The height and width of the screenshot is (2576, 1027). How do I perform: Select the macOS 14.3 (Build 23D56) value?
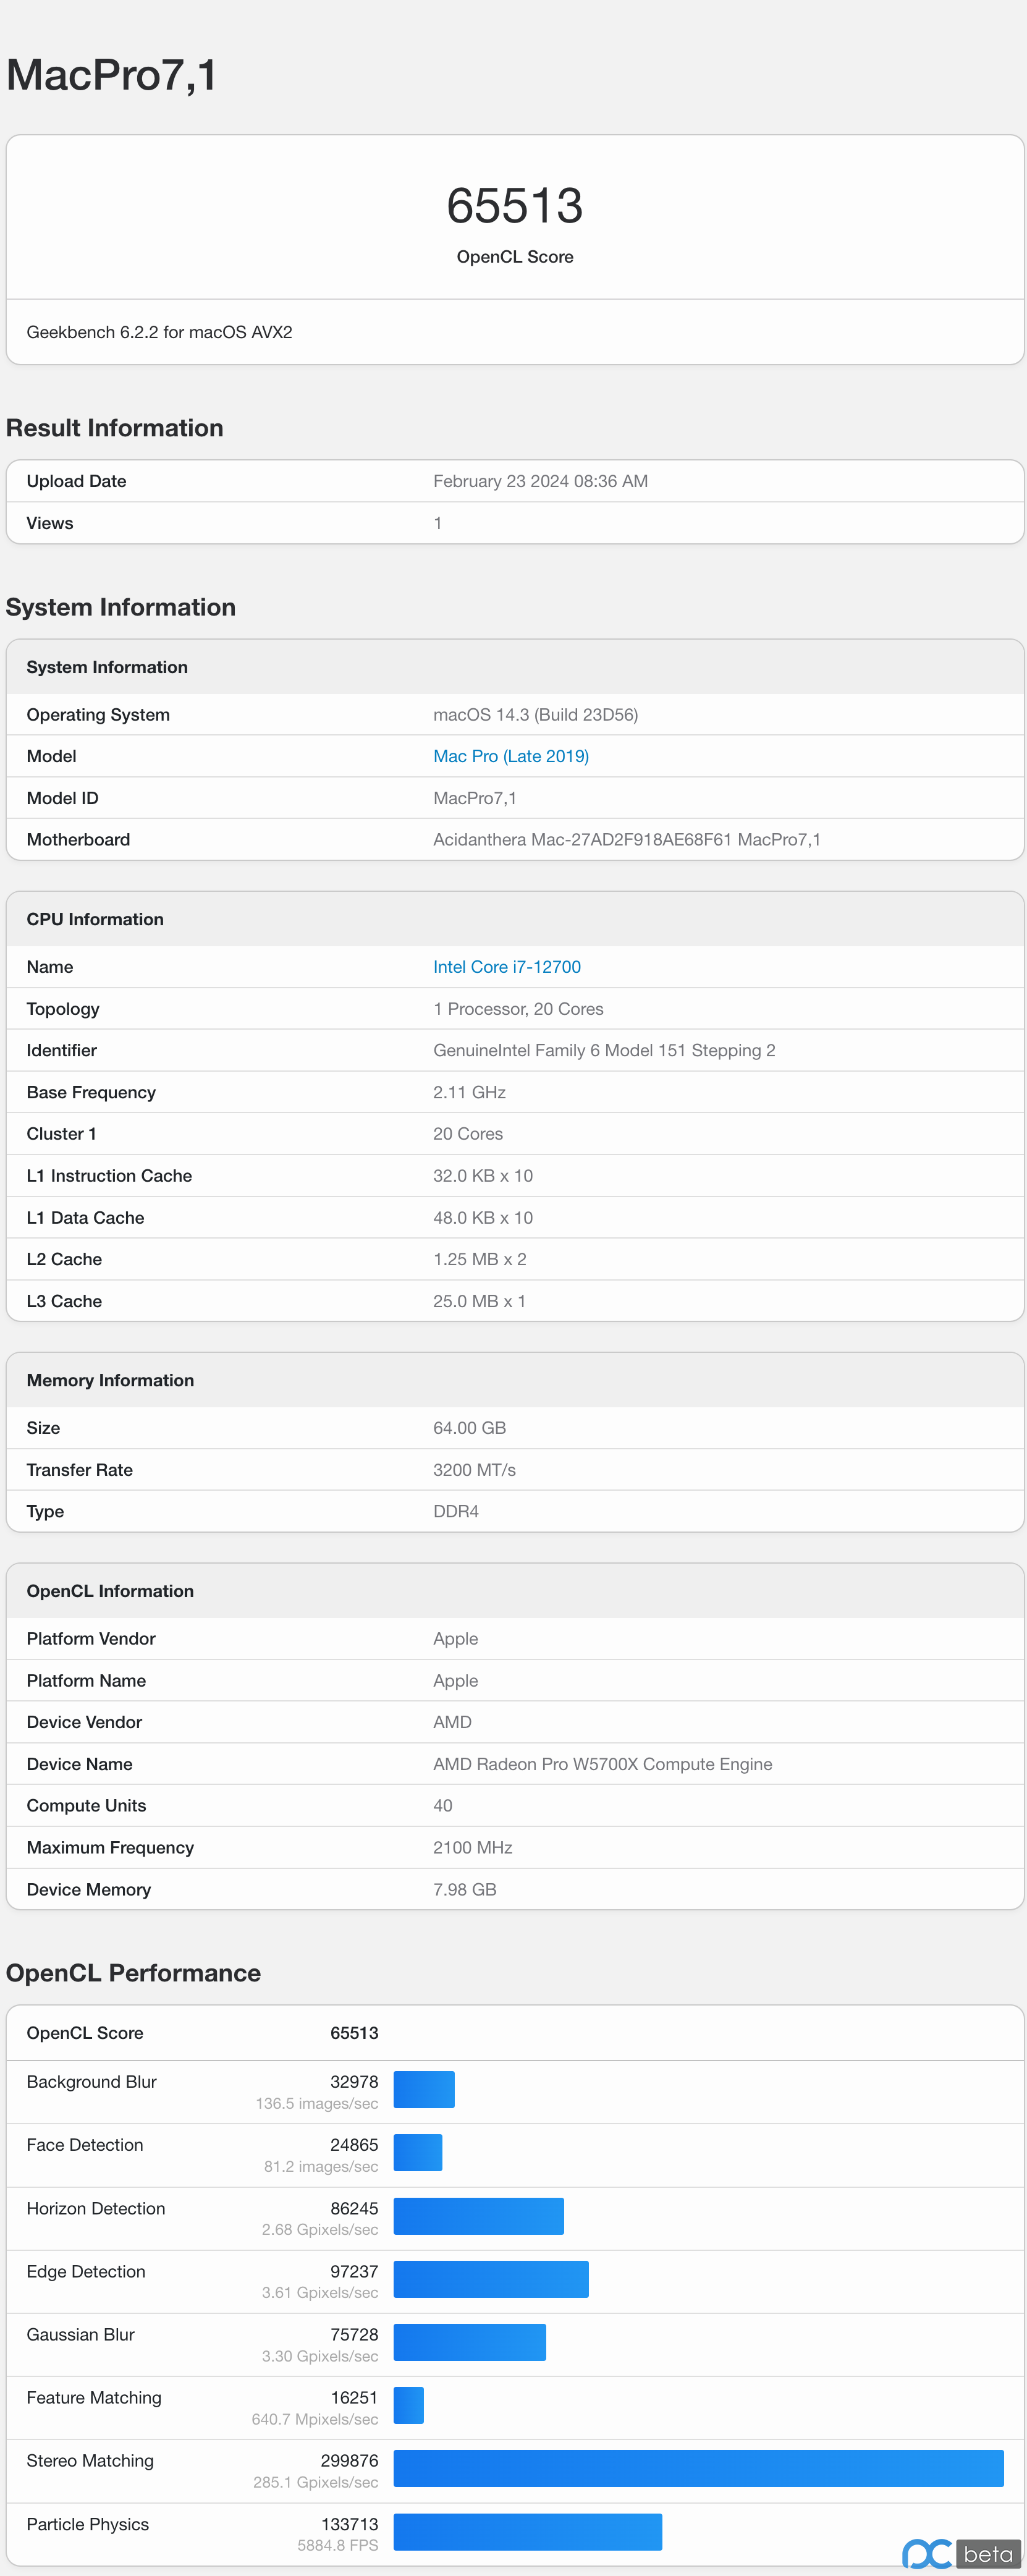point(536,715)
